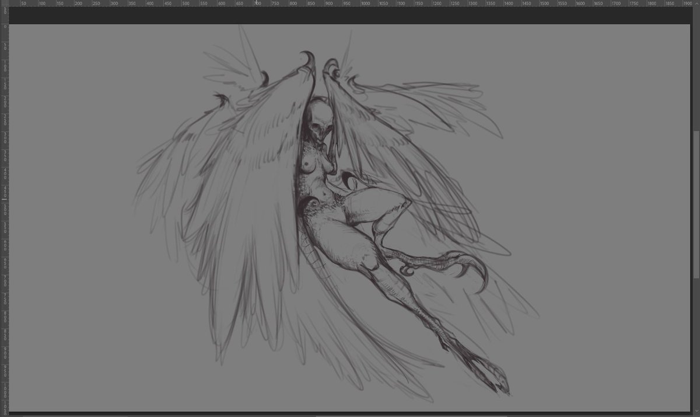Click the horizontal ruler at the 1000 mark
This screenshot has width=700, height=417.
[365, 4]
